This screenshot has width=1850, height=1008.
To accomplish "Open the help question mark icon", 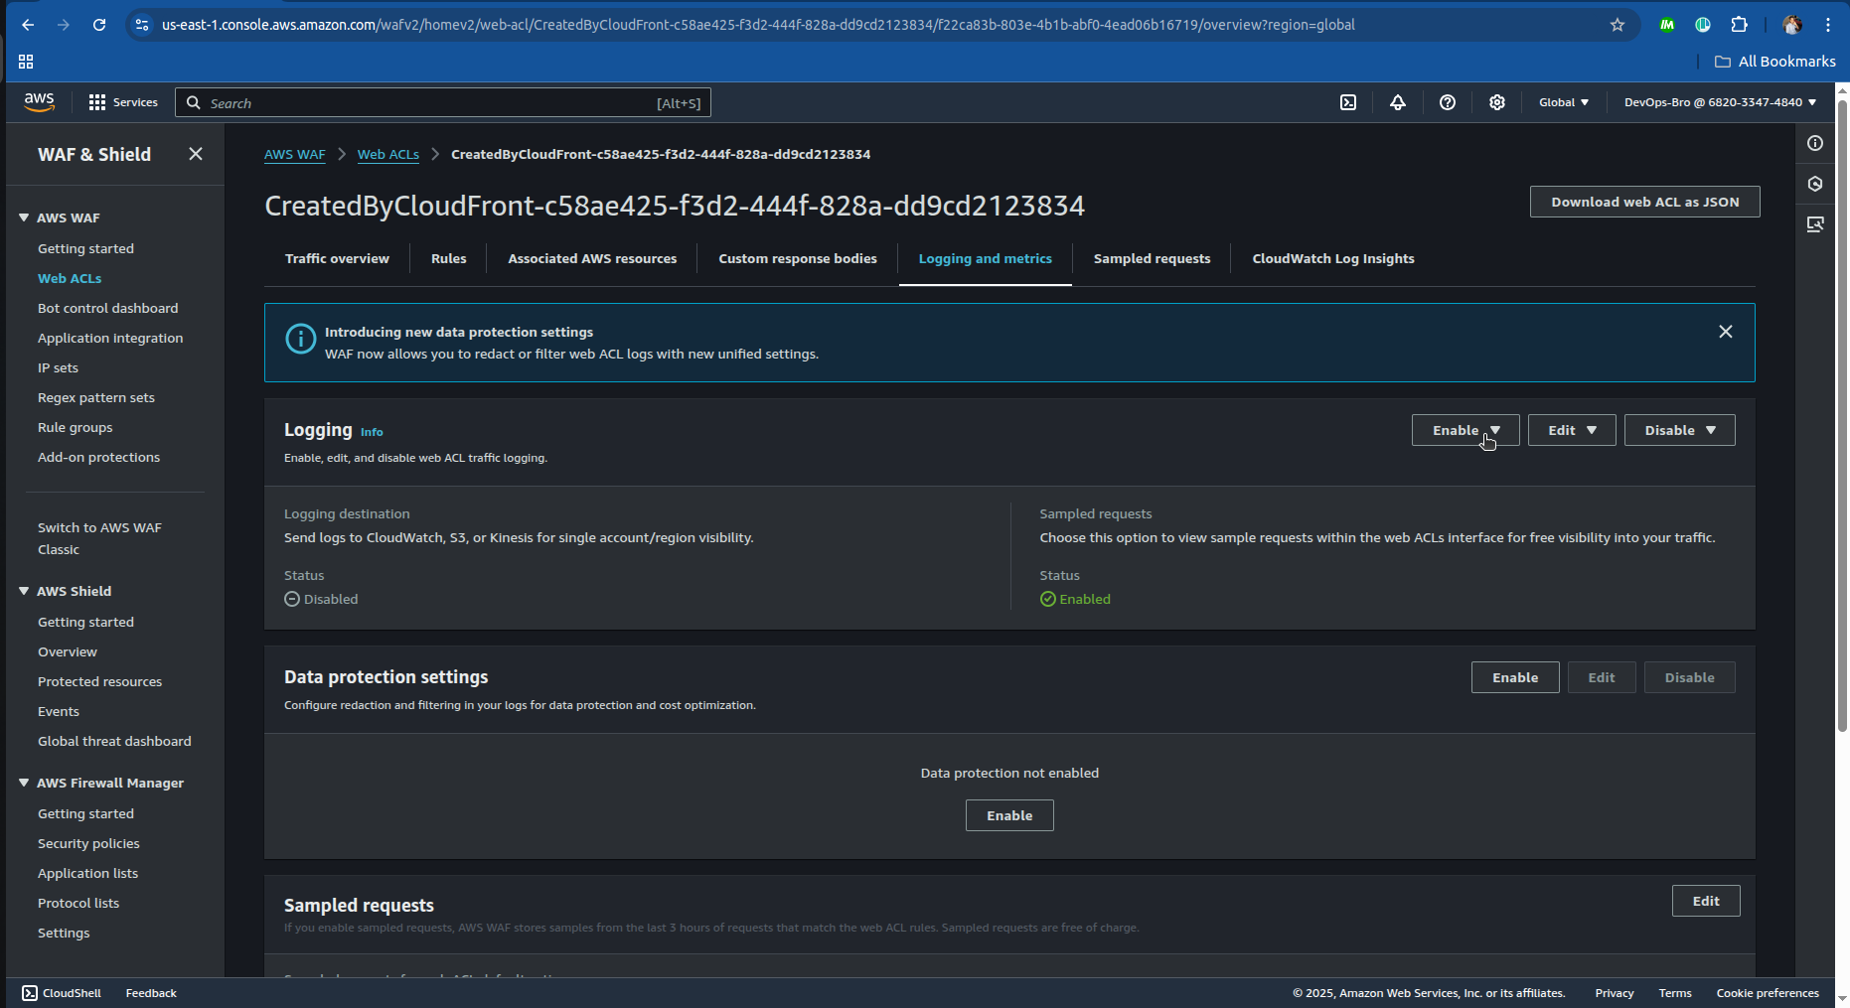I will pos(1448,102).
